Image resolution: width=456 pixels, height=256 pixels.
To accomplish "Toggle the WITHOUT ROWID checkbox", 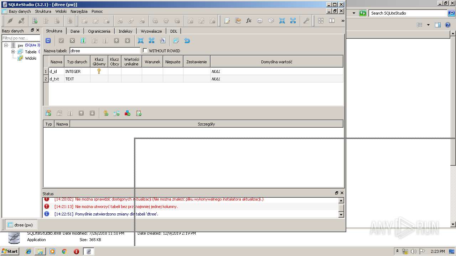I will point(145,50).
